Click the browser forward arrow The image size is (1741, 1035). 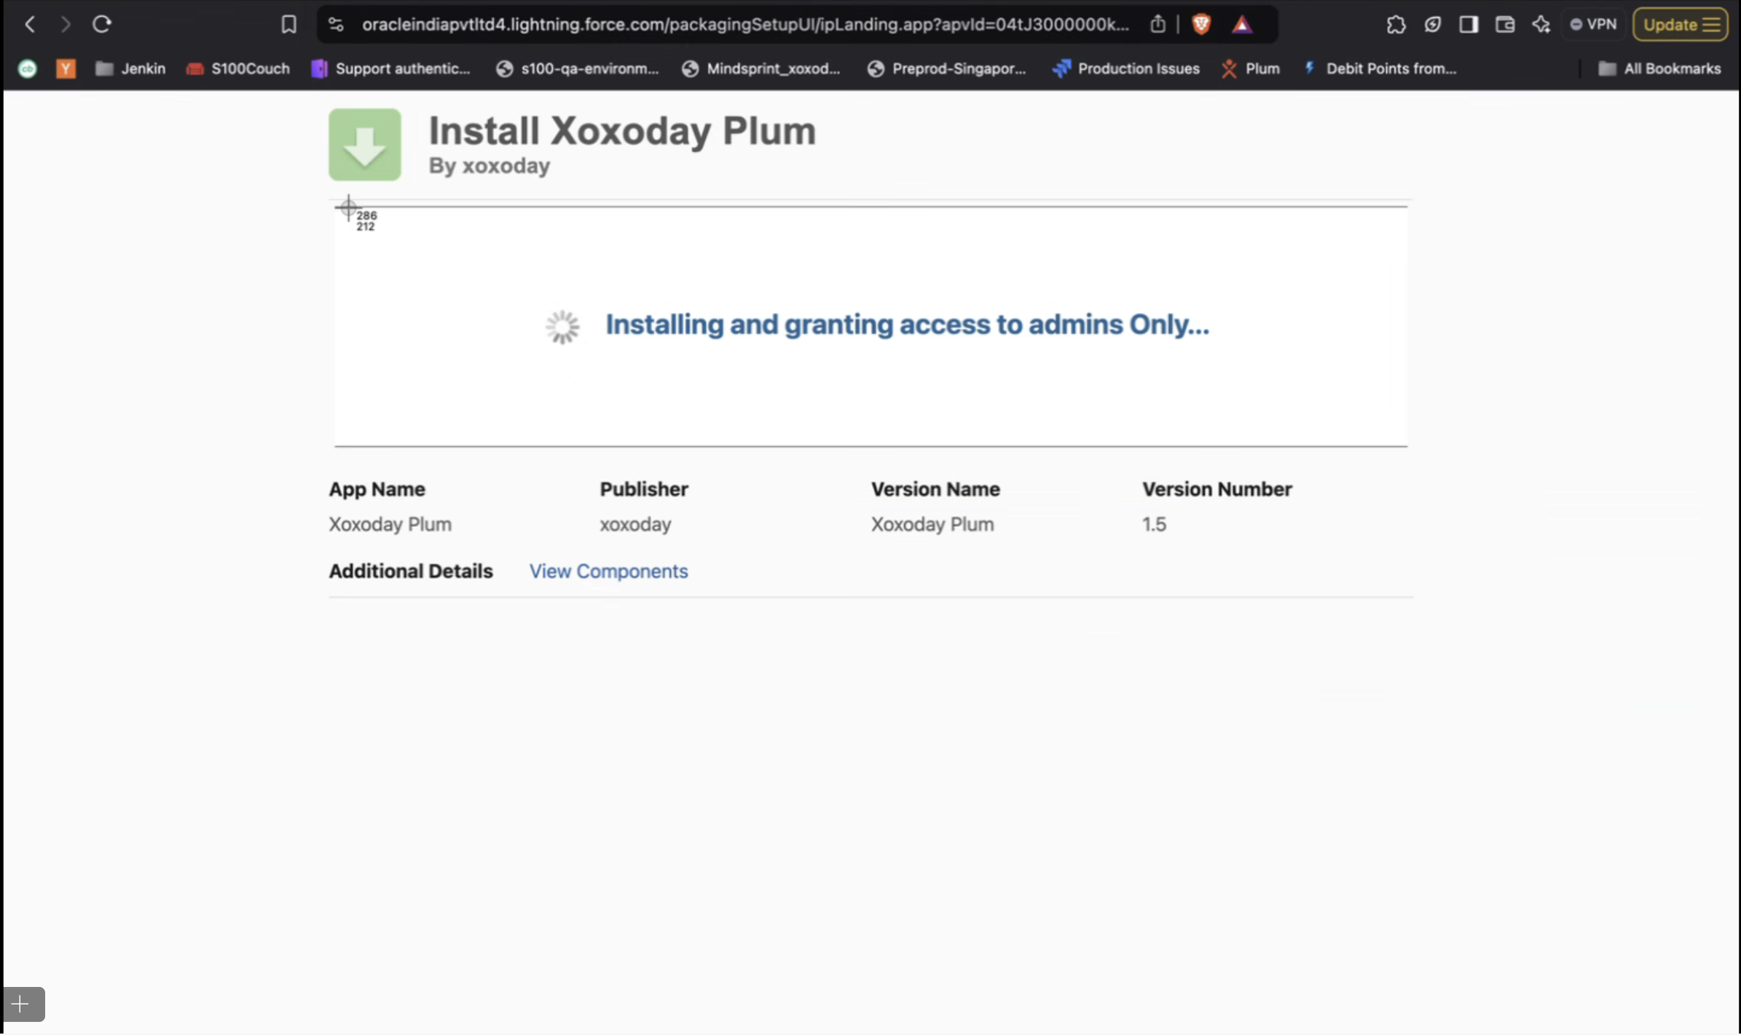[x=66, y=24]
